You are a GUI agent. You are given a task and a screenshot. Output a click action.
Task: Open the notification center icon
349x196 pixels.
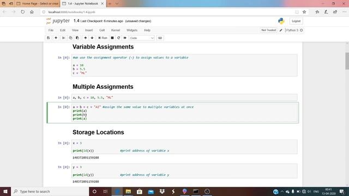(342, 191)
